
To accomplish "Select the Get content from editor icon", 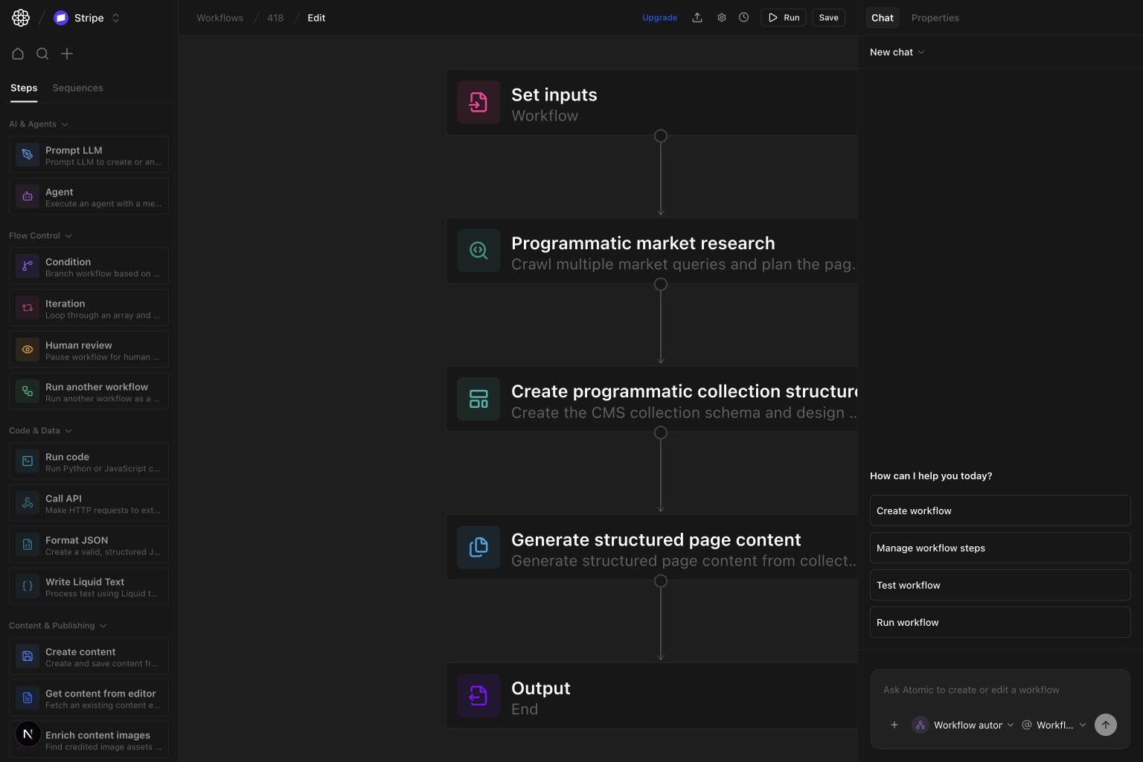I will pos(28,698).
